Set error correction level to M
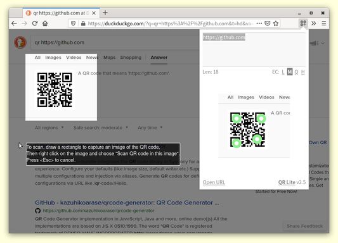338x243 pixels. 290,72
